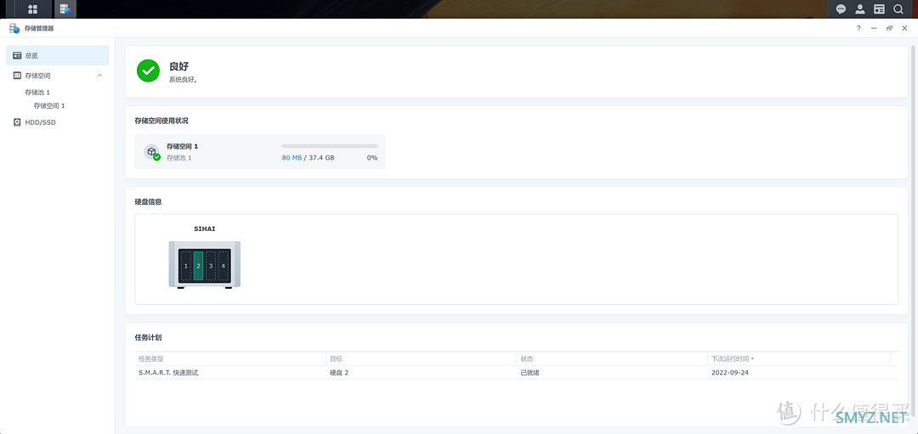Click the 硬盘 2 target cell
Viewport: 918px width, 434px height.
339,373
